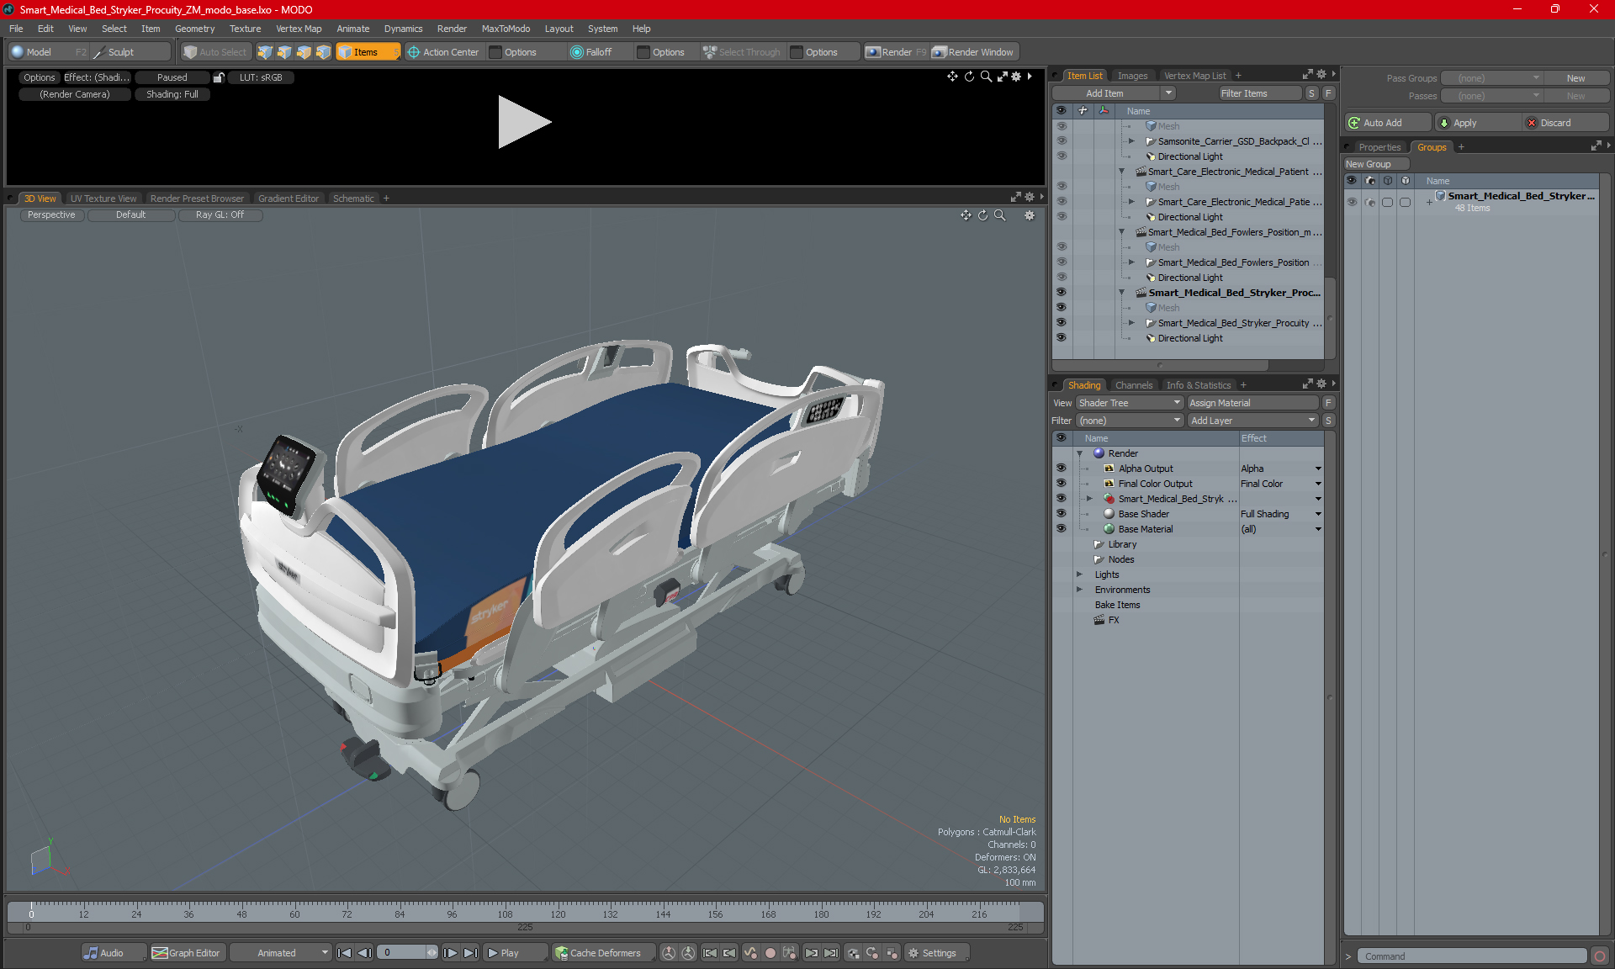This screenshot has height=969, width=1615.
Task: Click the 3D viewport rotate icon
Action: coord(982,215)
